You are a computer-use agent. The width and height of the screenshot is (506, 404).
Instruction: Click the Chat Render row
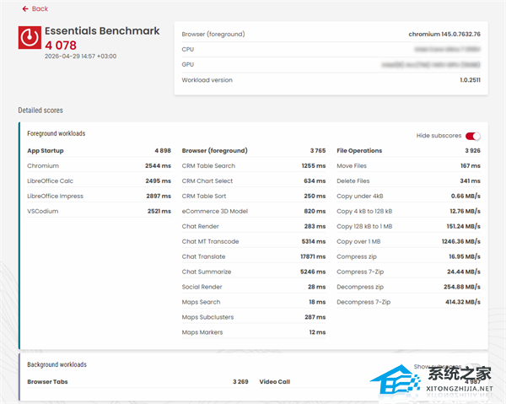coord(254,227)
